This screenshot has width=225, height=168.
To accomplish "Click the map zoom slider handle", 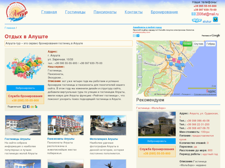I will coord(140,77).
